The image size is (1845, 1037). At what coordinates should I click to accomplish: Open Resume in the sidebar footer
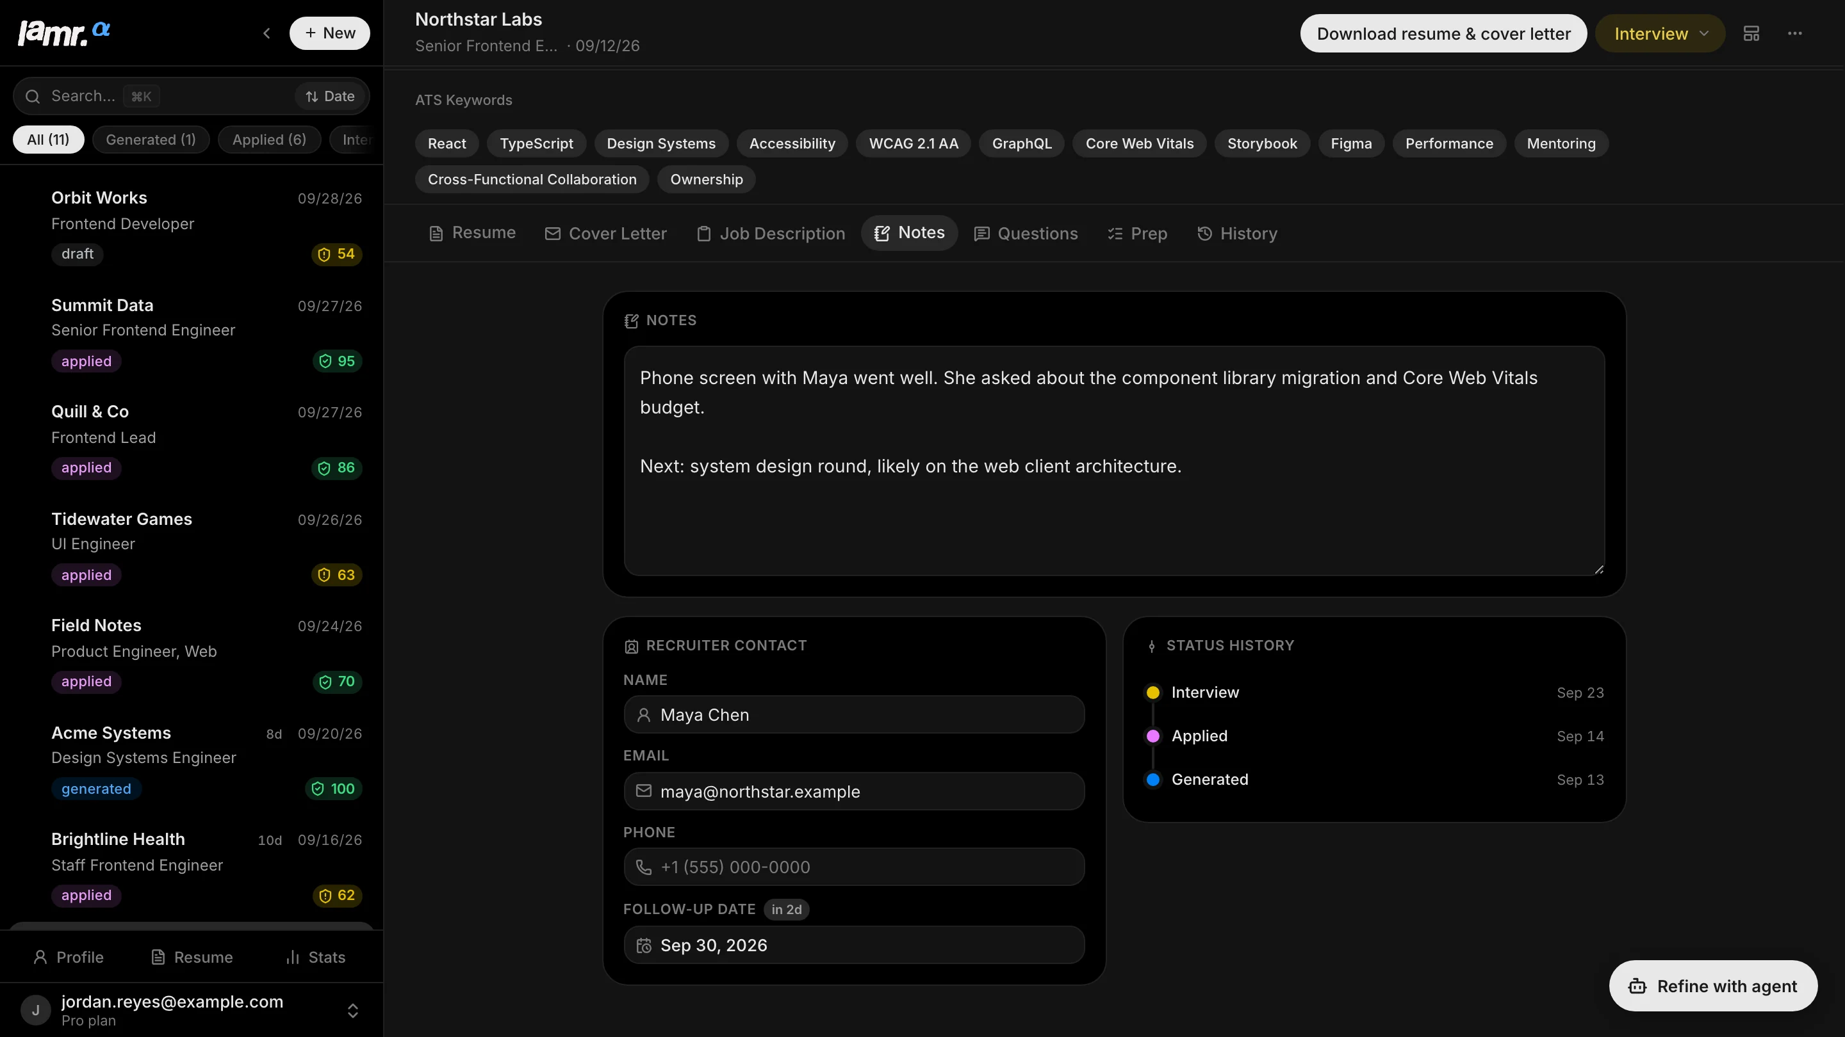[192, 957]
